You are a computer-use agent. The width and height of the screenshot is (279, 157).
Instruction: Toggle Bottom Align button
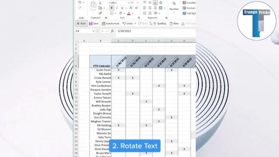(x=155, y=3)
